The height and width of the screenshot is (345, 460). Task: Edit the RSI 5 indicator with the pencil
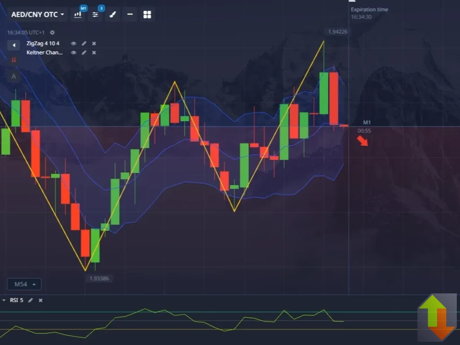[30, 300]
